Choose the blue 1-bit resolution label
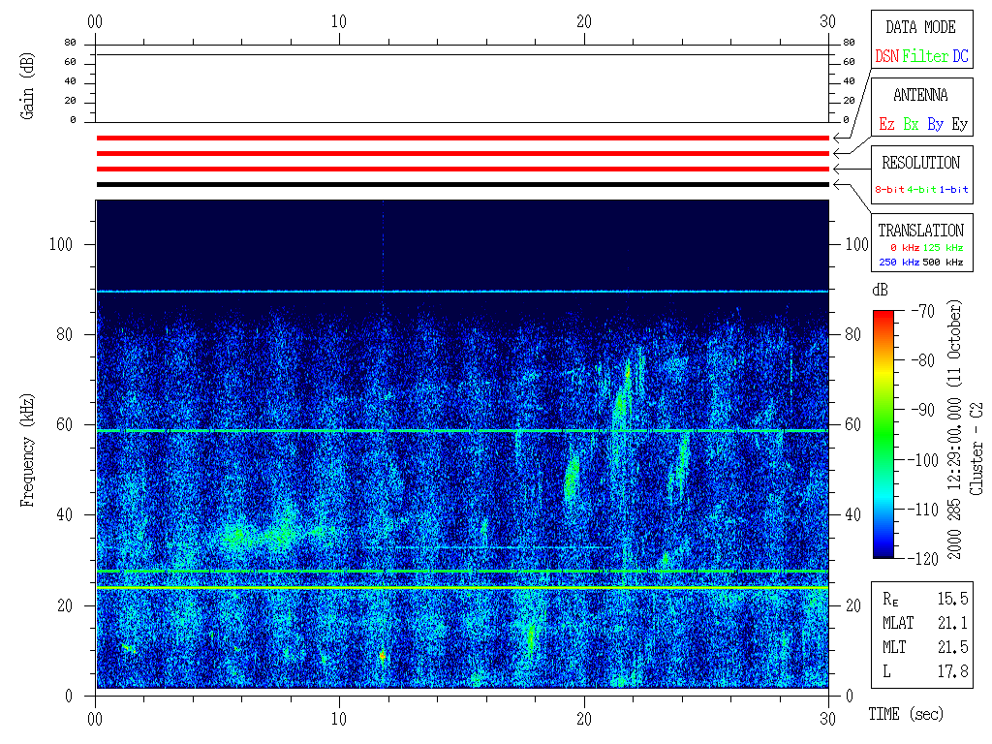Screen dimensions: 992x744 [x=953, y=190]
